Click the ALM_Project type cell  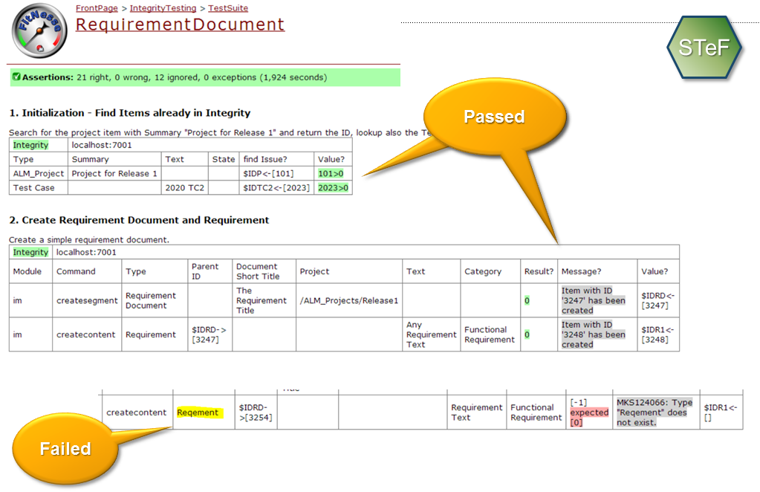(39, 173)
